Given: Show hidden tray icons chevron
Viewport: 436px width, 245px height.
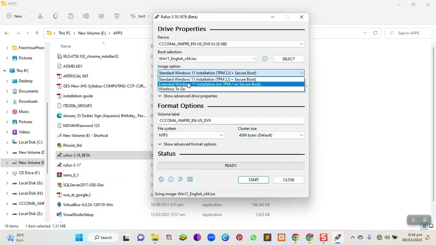Looking at the screenshot, I should (x=353, y=238).
